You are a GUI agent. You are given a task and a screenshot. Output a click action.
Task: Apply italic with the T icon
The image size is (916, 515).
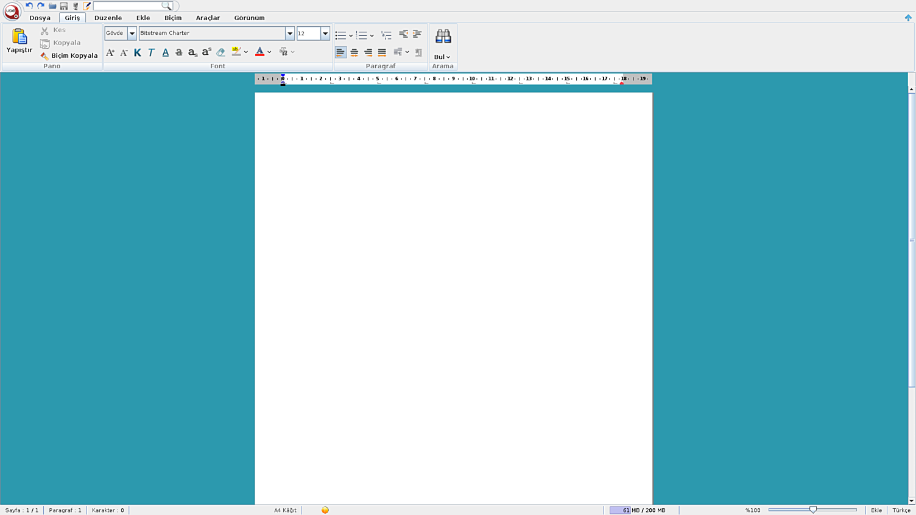click(x=151, y=52)
